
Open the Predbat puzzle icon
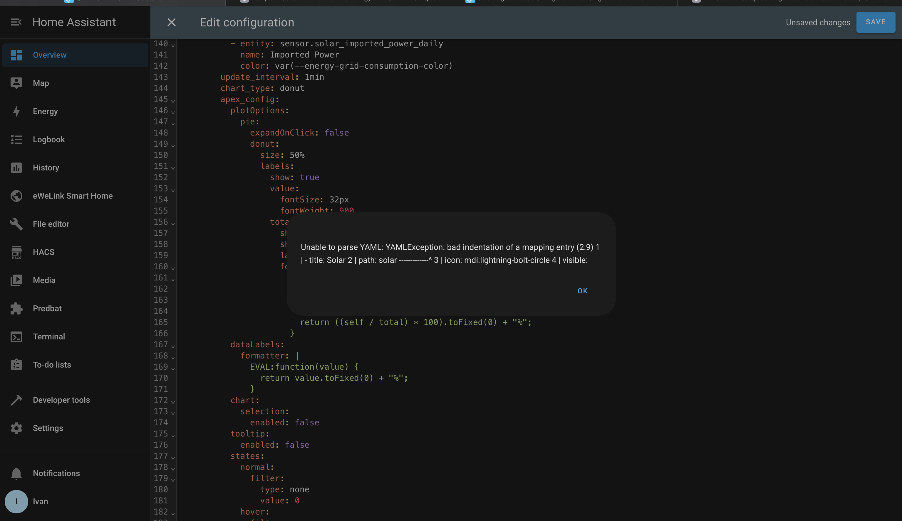tap(16, 308)
